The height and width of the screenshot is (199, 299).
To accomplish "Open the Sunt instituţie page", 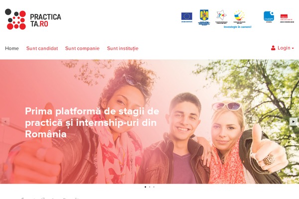I will coord(123,48).
